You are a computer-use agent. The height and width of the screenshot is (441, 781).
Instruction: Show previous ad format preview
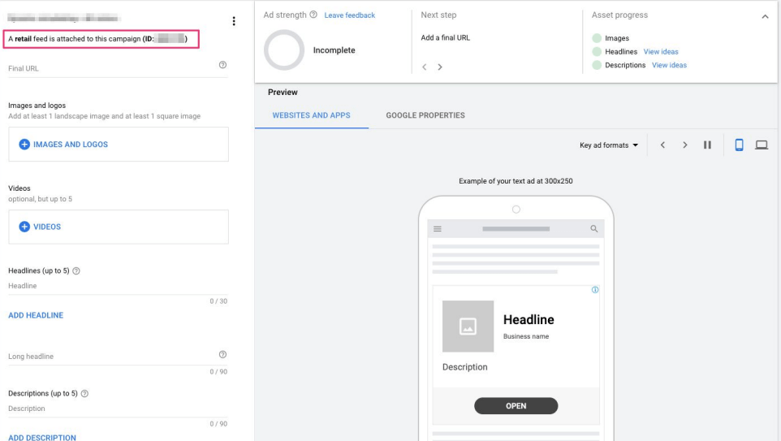(x=662, y=145)
